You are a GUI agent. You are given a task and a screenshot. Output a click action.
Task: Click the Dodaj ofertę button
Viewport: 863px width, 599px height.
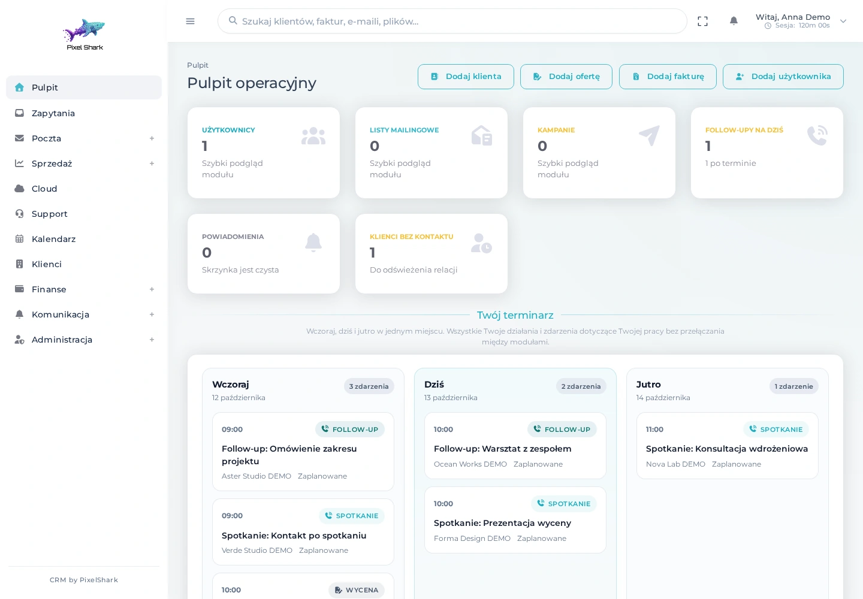click(566, 77)
